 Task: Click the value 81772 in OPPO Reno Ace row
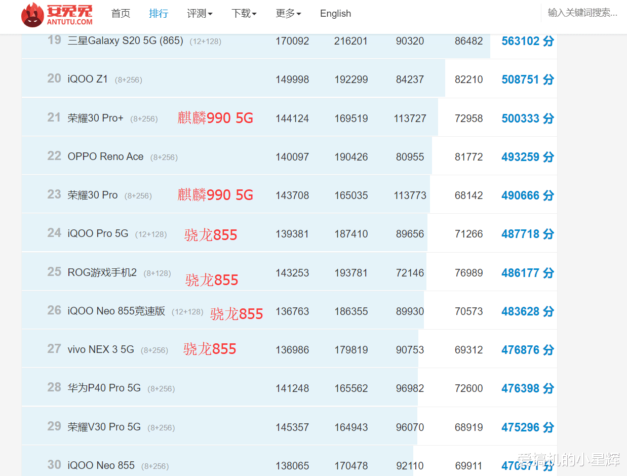point(469,157)
